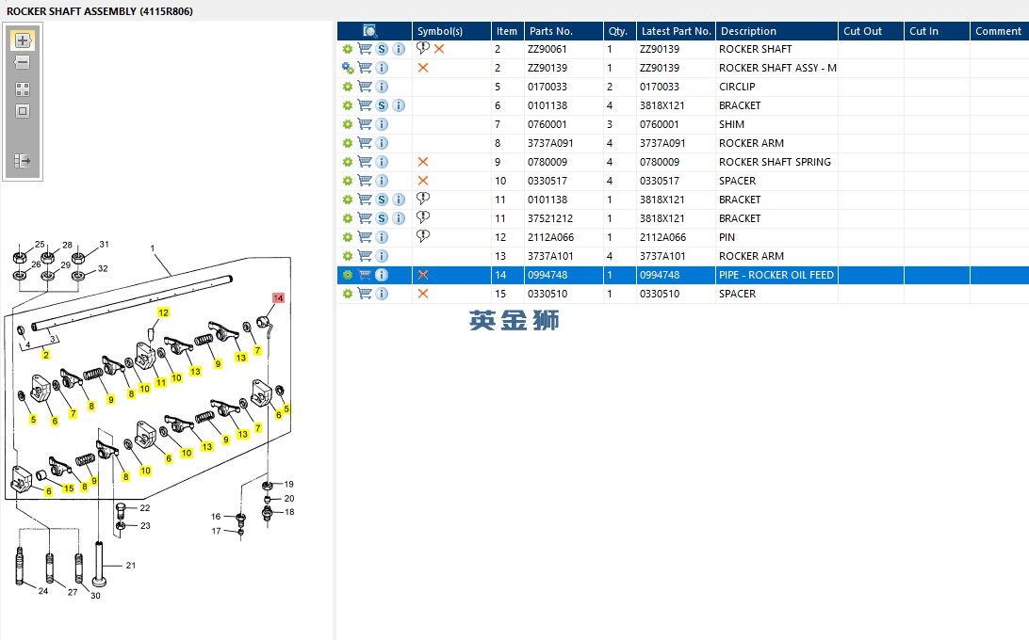Click the note bubble symbol for ZZ90061
1029x640 pixels.
(x=422, y=48)
